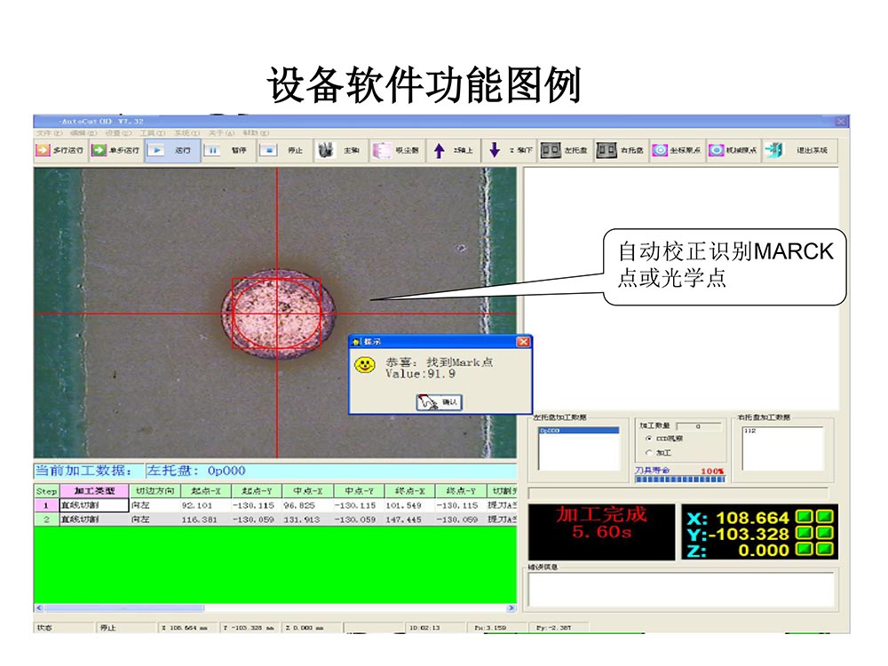This screenshot has width=888, height=666.
Task: Click 确认 in the Mark point dialog
Action: [x=440, y=402]
